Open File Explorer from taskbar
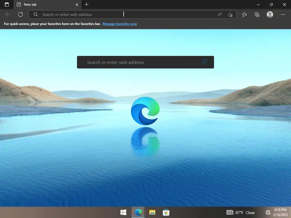Viewport: 291px width, 218px height. pyautogui.click(x=152, y=212)
